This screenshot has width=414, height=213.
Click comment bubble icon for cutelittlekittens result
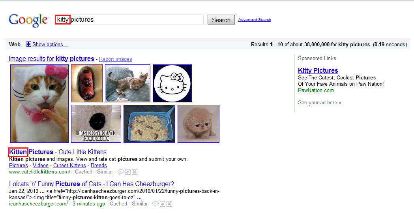point(121,172)
